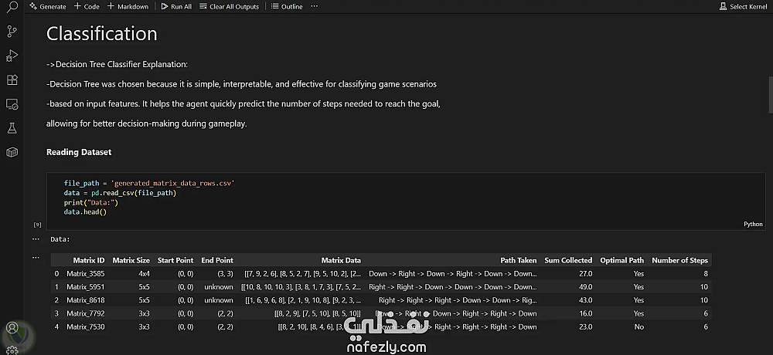This screenshot has width=773, height=355.
Task: Click the Matrix Data column header
Action: (x=341, y=261)
